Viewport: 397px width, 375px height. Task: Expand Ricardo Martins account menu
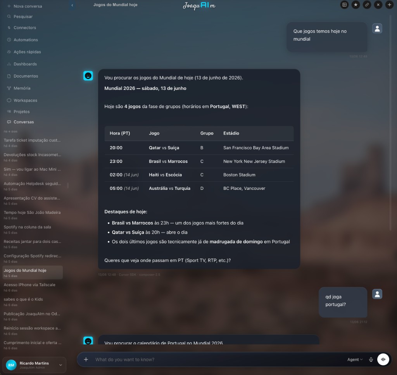[60, 365]
